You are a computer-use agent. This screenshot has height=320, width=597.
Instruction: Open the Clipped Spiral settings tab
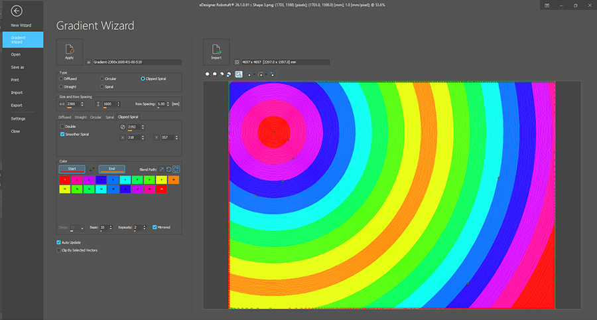[128, 117]
